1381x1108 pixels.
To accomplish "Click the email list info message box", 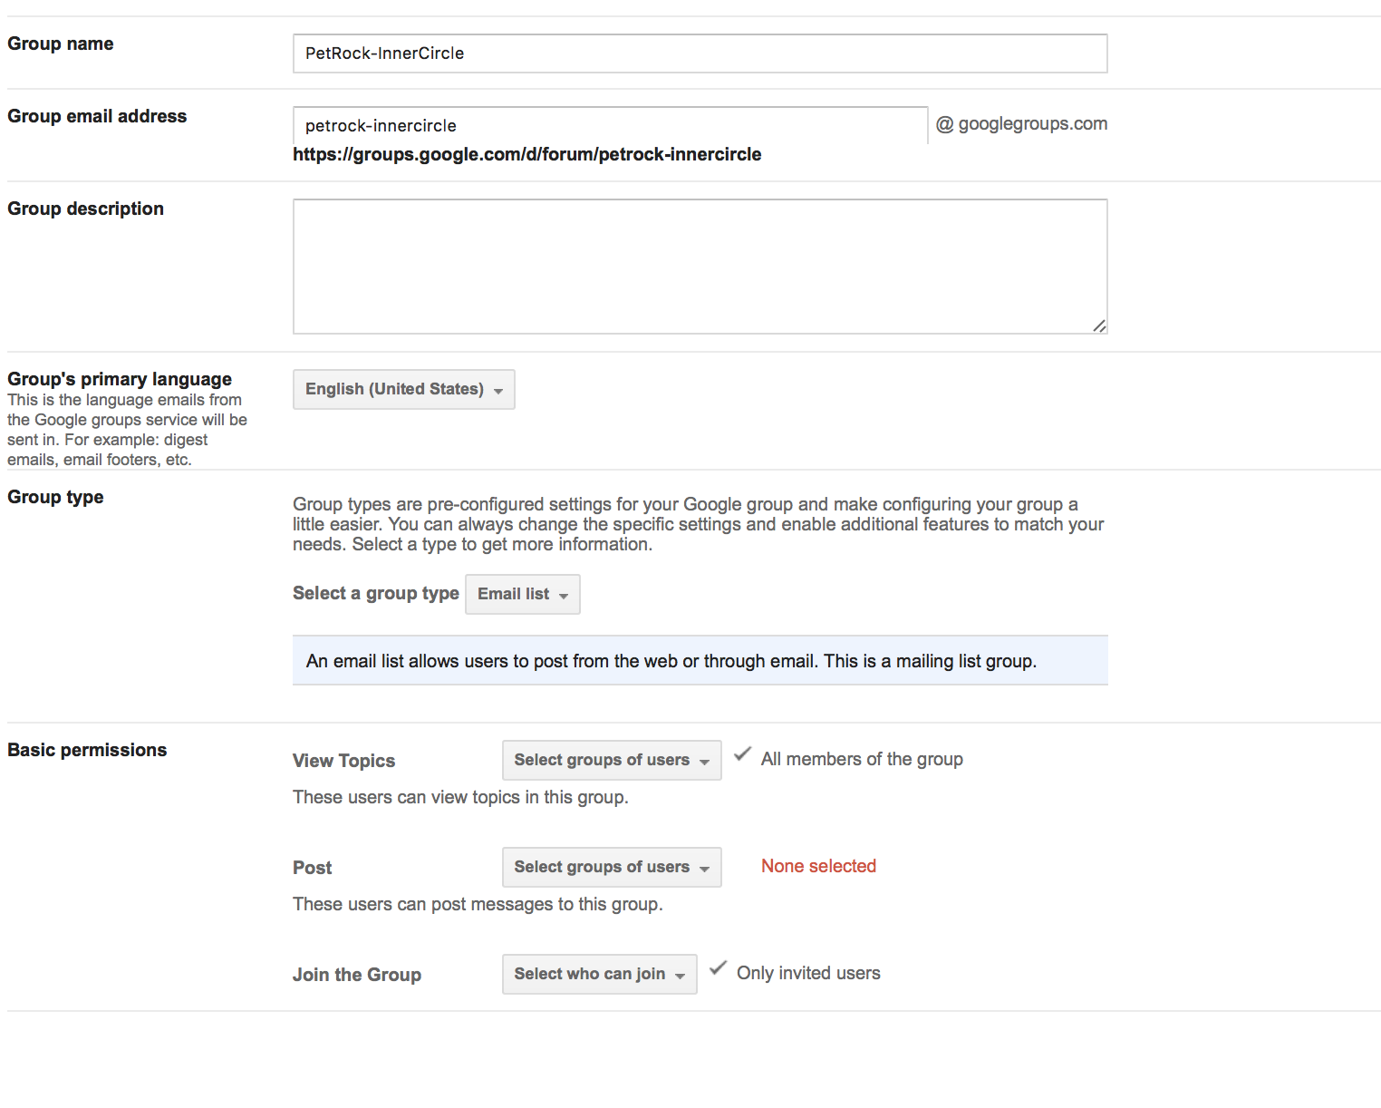I will (700, 661).
